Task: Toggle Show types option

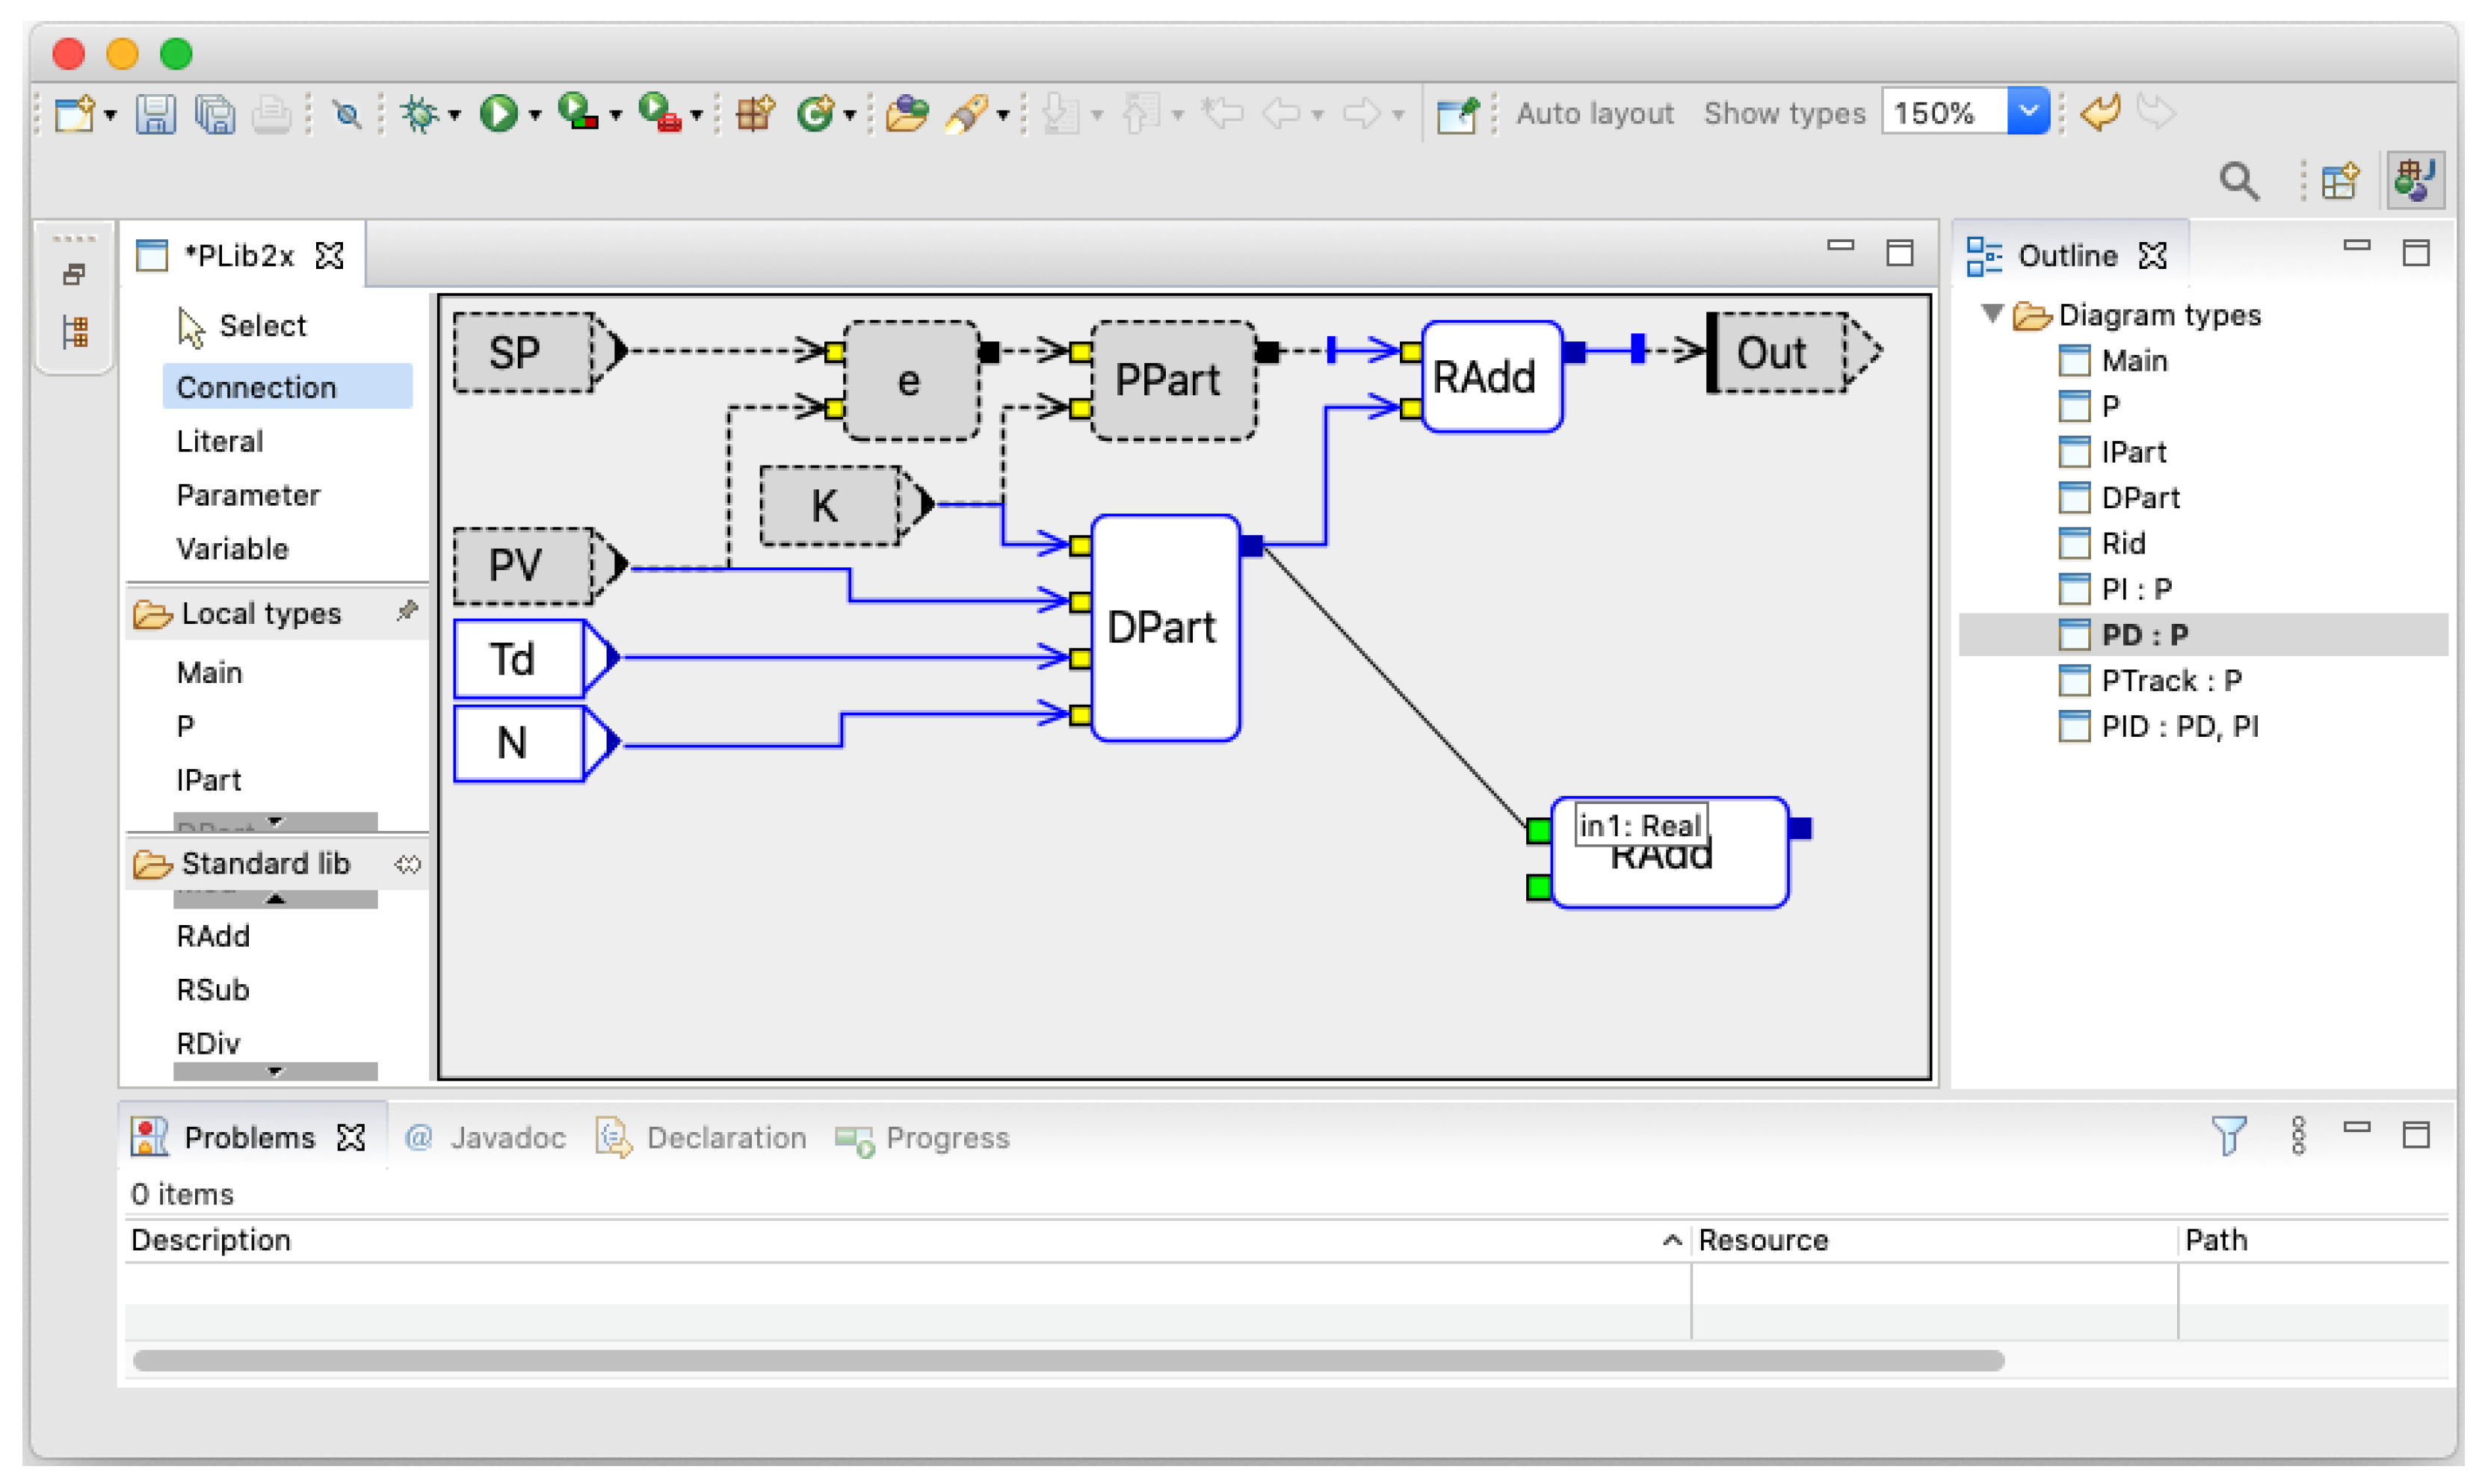Action: (1784, 114)
